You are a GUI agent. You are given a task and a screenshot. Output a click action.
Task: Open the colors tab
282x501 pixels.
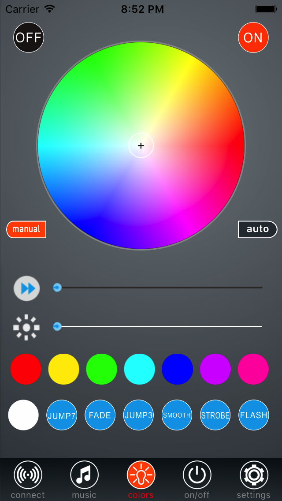pyautogui.click(x=141, y=479)
